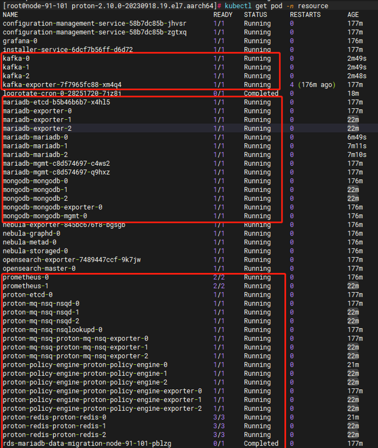Click the 6m49s age of mariadb-mariadb-0
378x448 pixels.
[x=357, y=137]
